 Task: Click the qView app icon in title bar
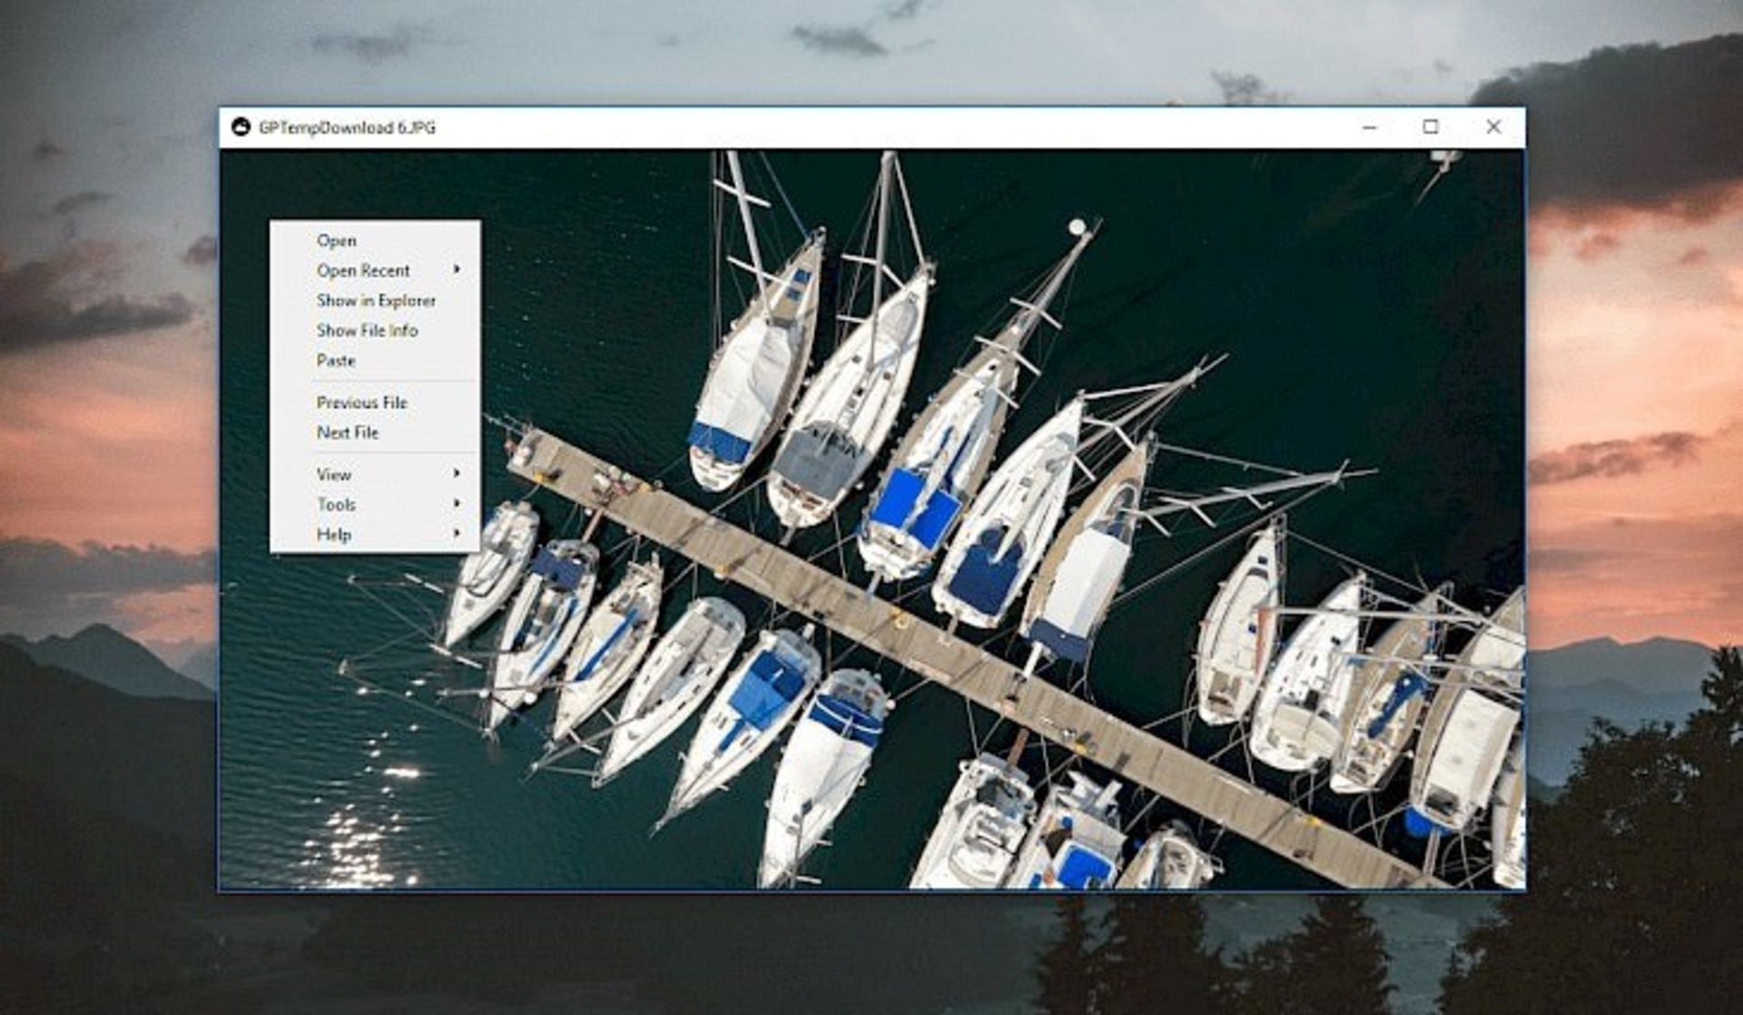click(x=241, y=127)
